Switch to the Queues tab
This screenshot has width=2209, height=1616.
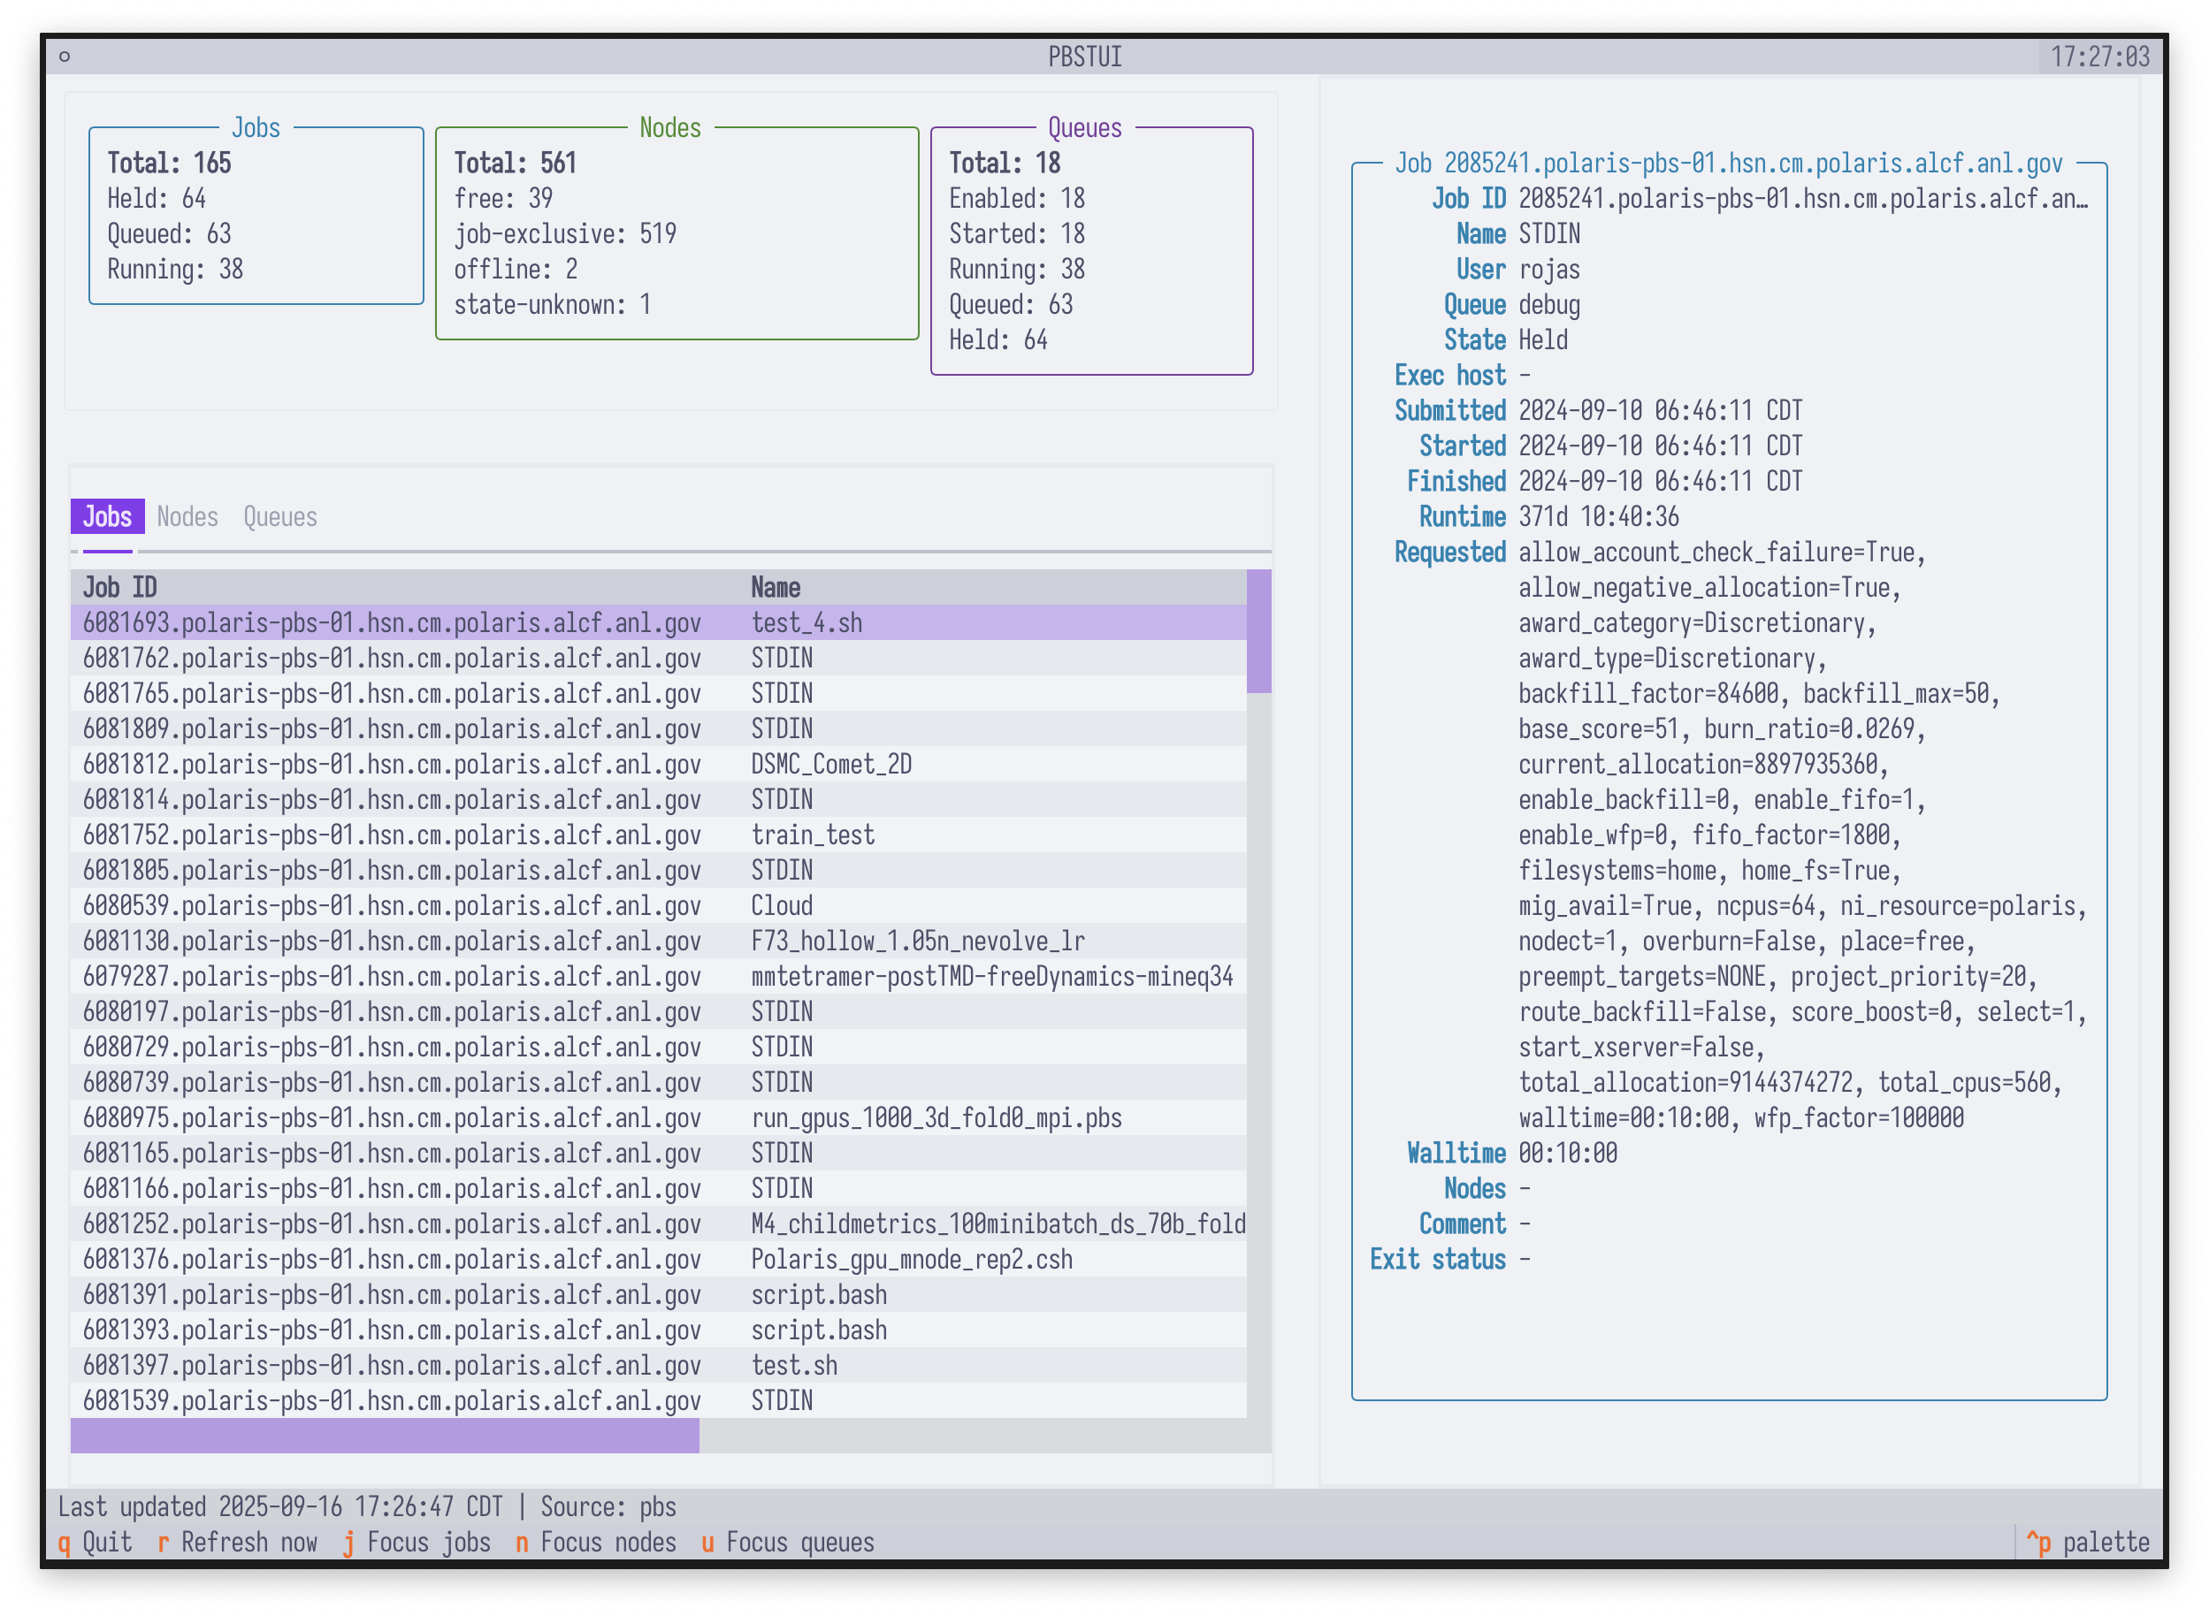[x=279, y=516]
